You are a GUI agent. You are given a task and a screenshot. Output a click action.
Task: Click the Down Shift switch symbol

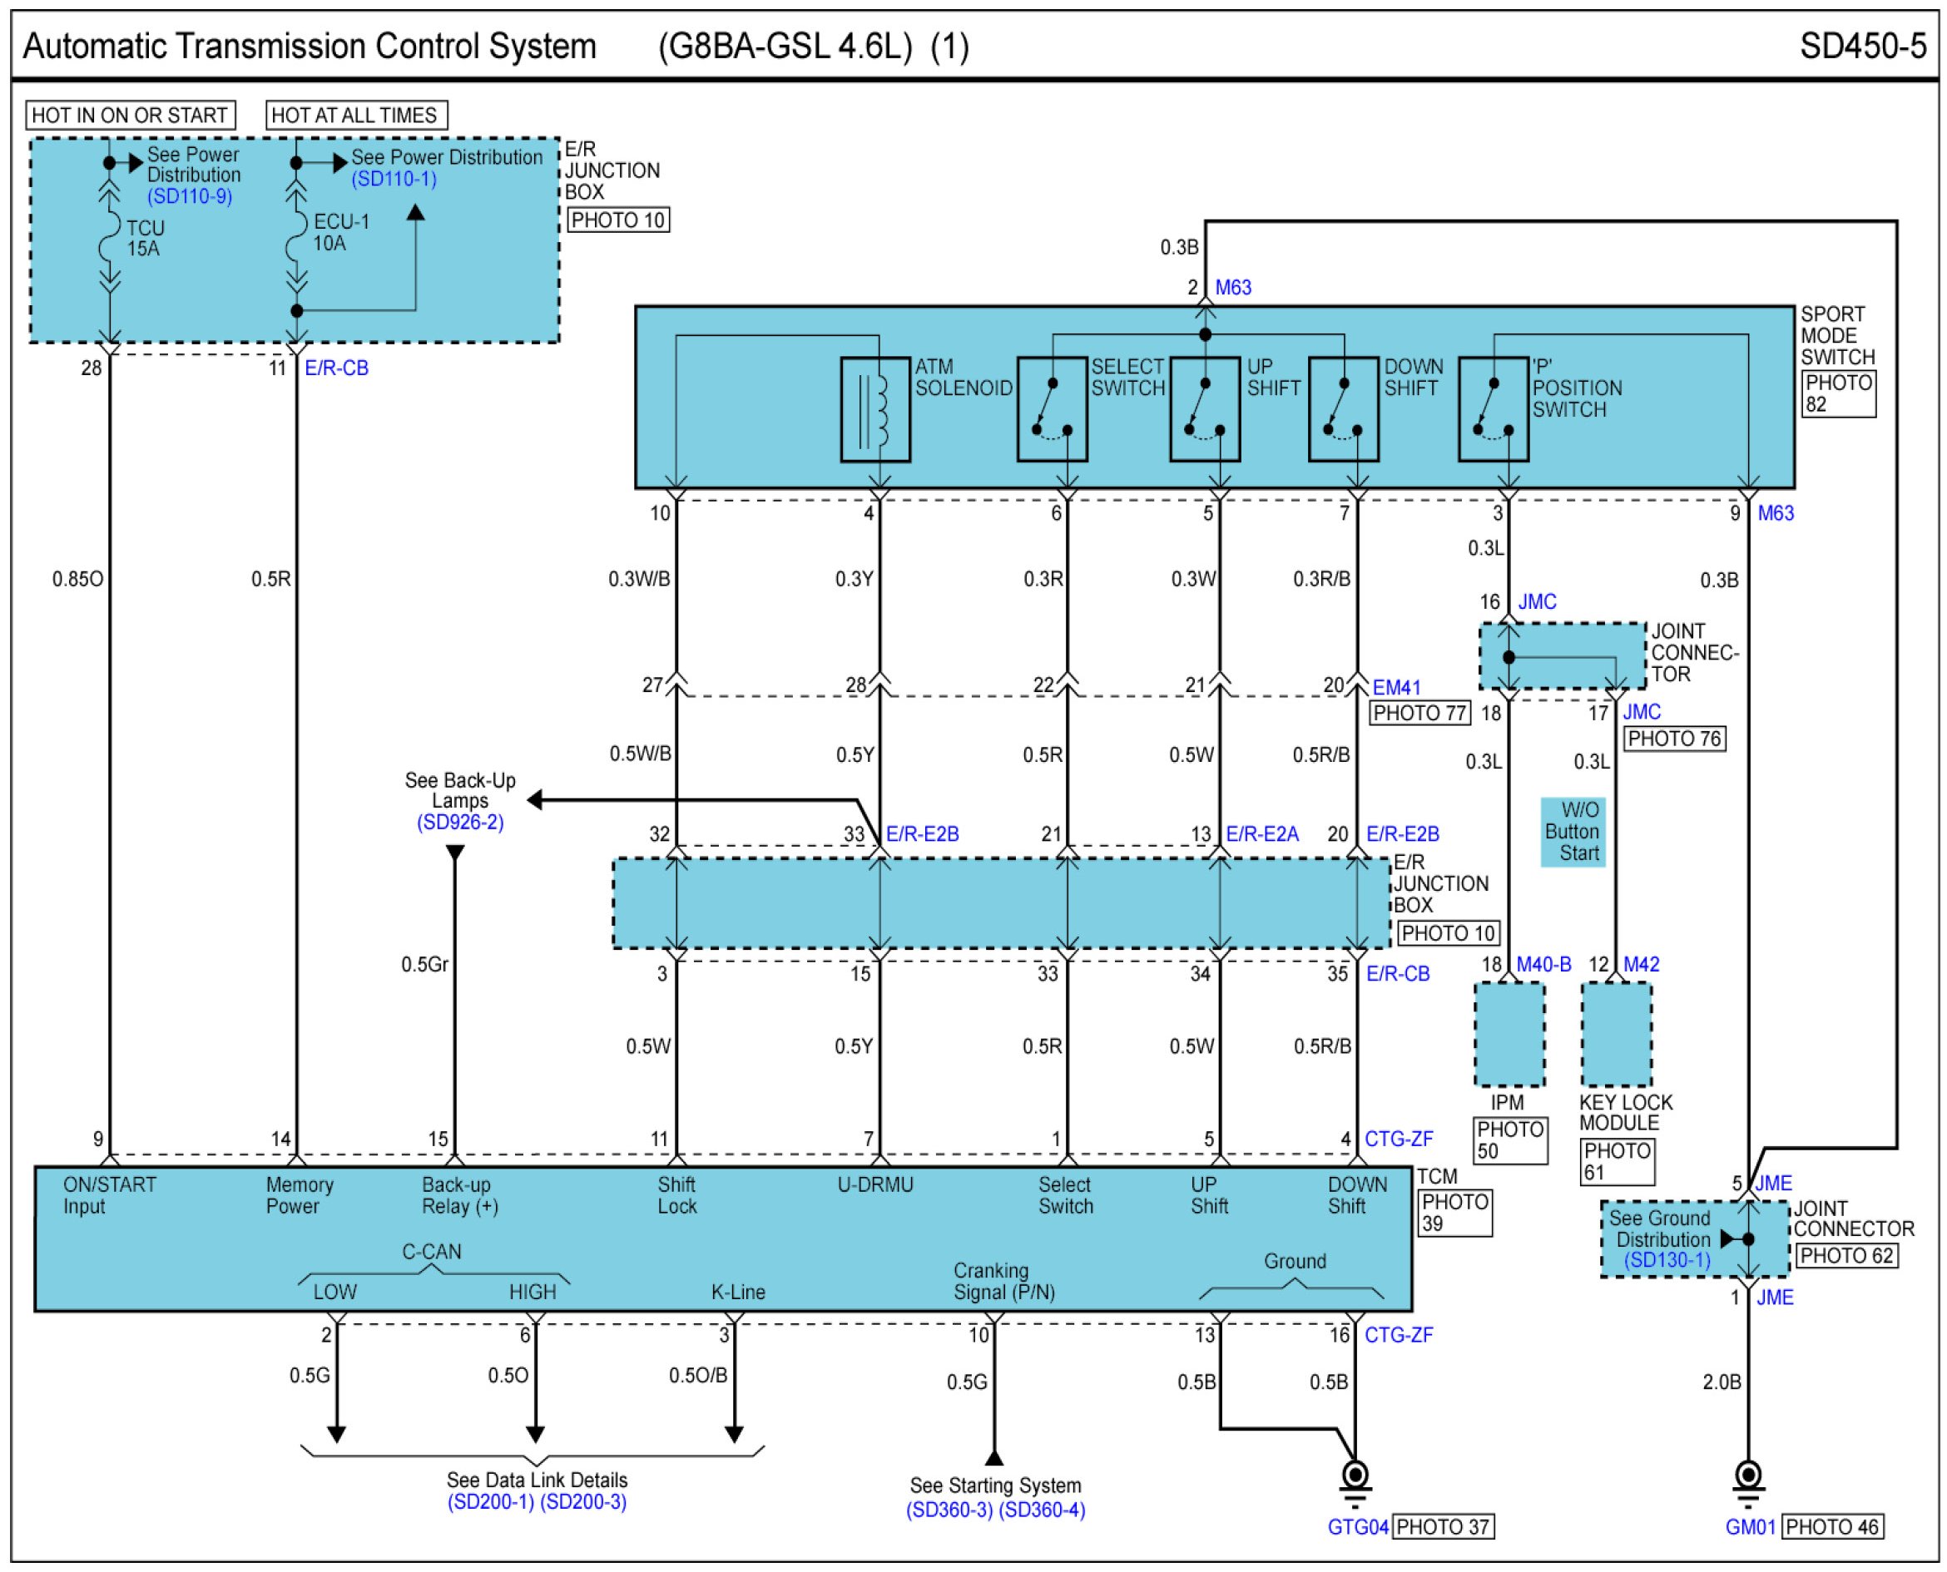pyautogui.click(x=1343, y=409)
